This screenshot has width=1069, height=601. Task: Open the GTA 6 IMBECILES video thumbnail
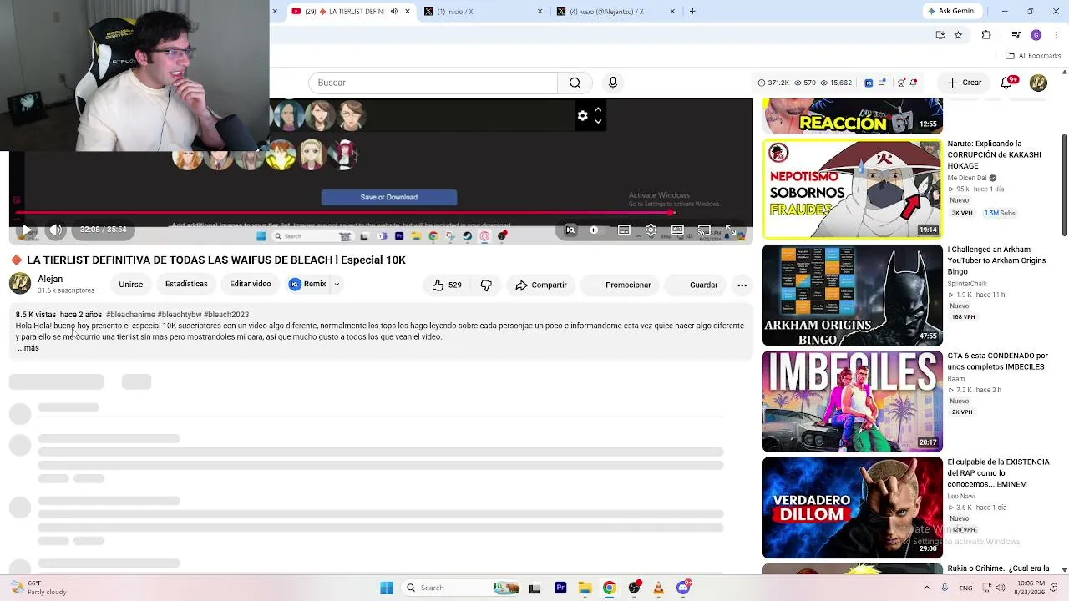tap(853, 401)
